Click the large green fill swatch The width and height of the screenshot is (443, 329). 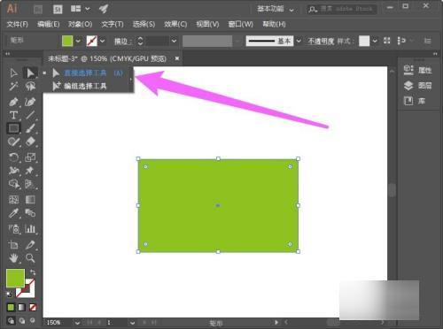(x=15, y=278)
